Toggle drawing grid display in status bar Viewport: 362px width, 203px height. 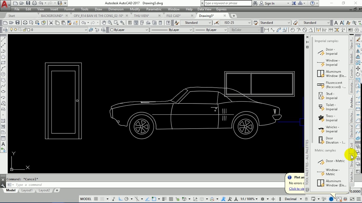click(x=96, y=199)
